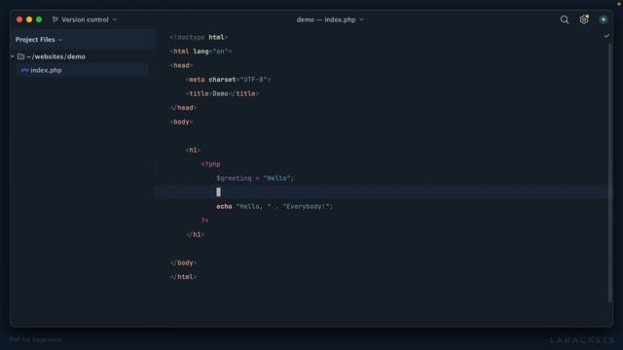This screenshot has width=623, height=350.
Task: Click the ?> closing PHP tag
Action: [x=204, y=221]
